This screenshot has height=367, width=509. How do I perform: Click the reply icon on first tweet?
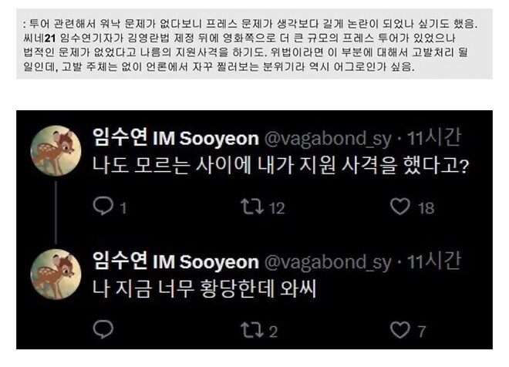click(x=103, y=206)
